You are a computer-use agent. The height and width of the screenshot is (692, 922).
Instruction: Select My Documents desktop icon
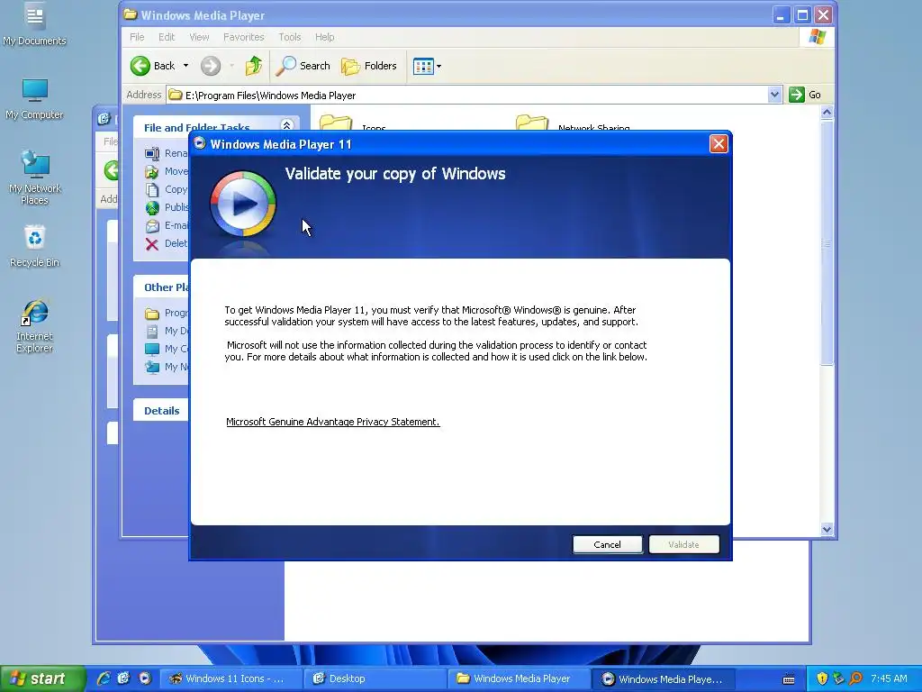[x=34, y=24]
